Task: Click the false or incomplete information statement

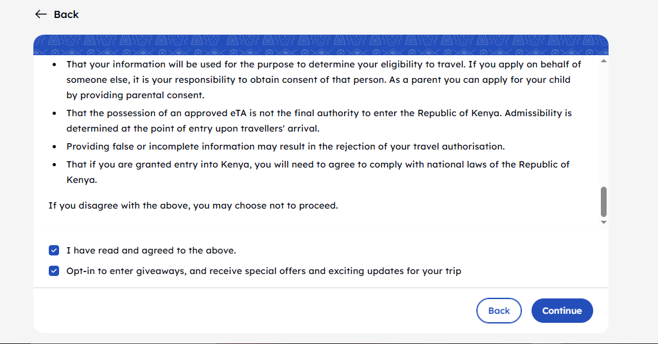Action: pos(286,146)
